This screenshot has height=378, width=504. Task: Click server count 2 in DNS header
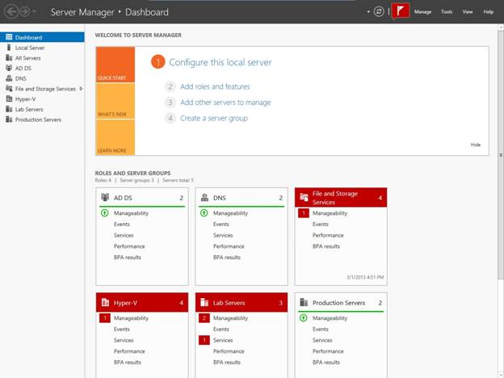tap(280, 198)
